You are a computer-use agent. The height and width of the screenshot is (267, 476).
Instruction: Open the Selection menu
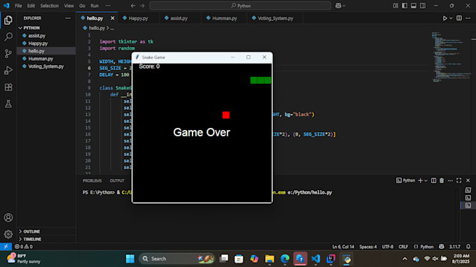[50, 6]
